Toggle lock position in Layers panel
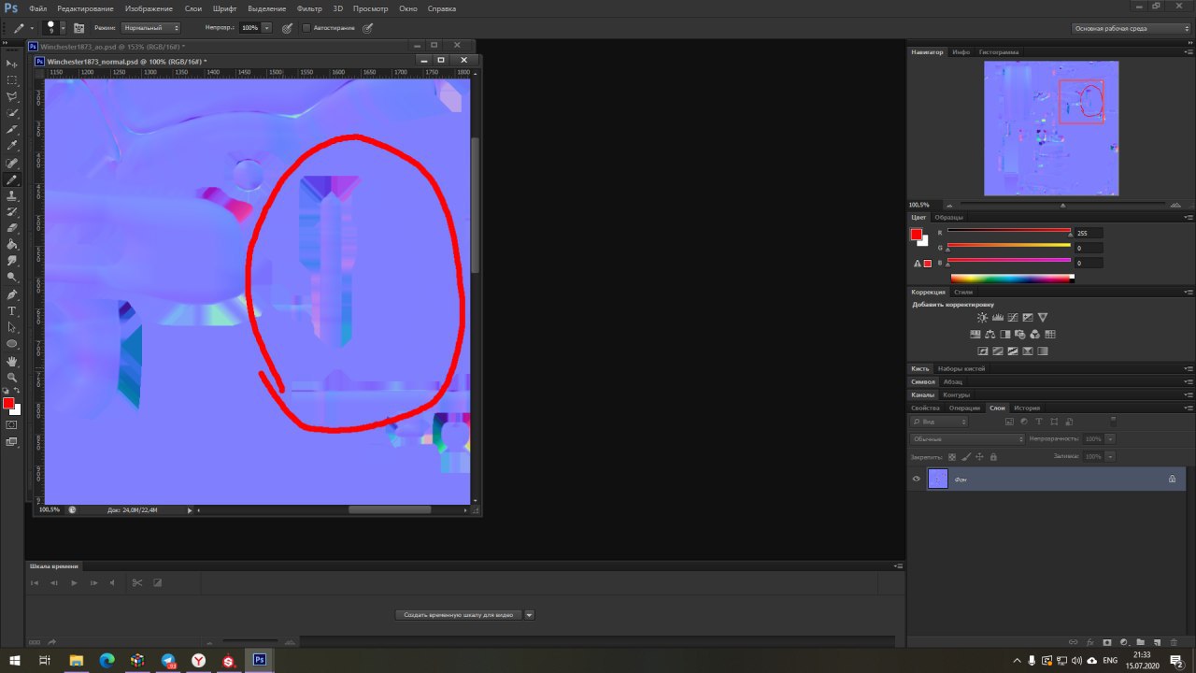 coord(979,456)
